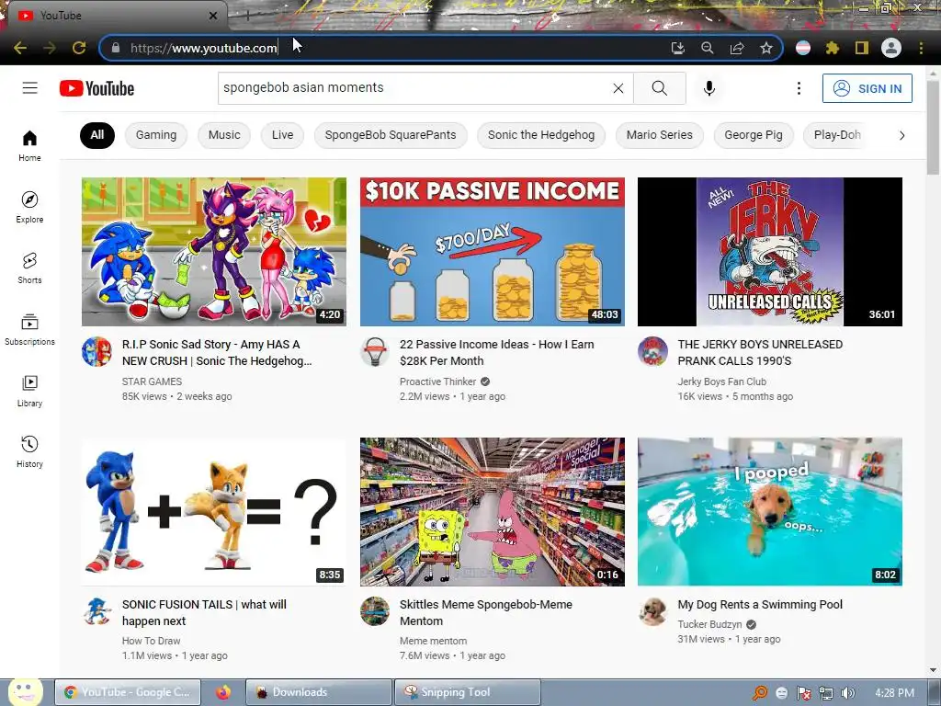Click the striped extension icon beside the star
Viewport: 941px width, 706px height.
tap(802, 48)
